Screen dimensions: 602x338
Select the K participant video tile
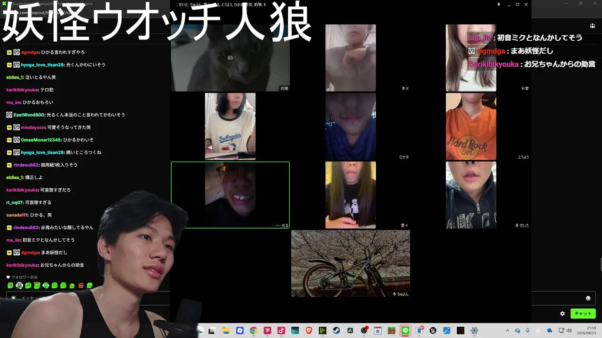[350, 58]
